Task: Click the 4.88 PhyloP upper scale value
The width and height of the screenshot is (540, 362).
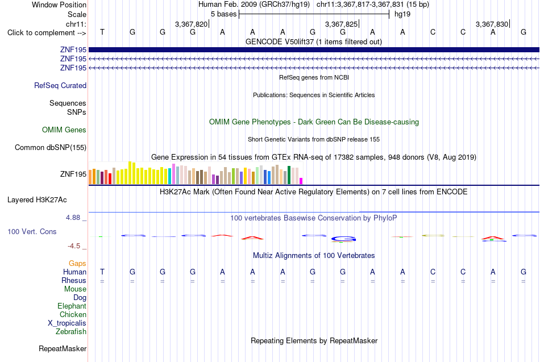Action: pyautogui.click(x=73, y=218)
